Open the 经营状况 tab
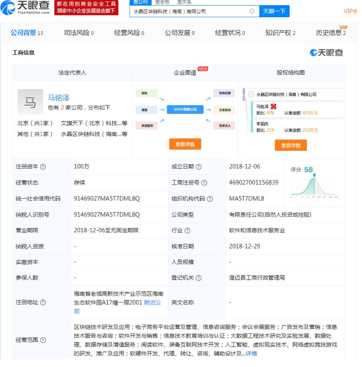362x367 pixels. tap(230, 33)
